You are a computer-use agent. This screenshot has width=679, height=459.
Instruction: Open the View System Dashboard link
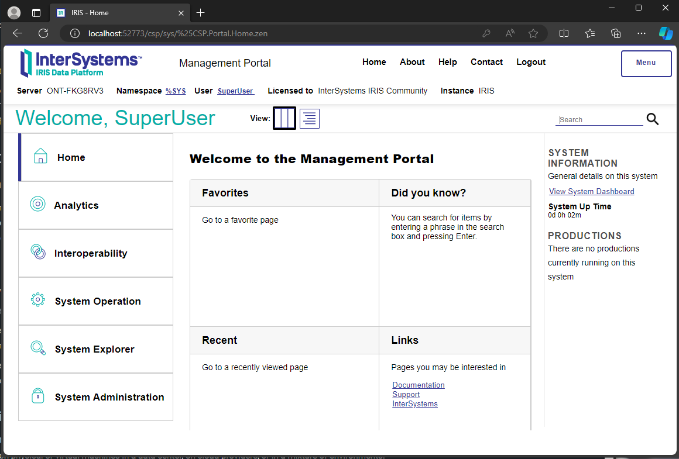click(x=591, y=191)
